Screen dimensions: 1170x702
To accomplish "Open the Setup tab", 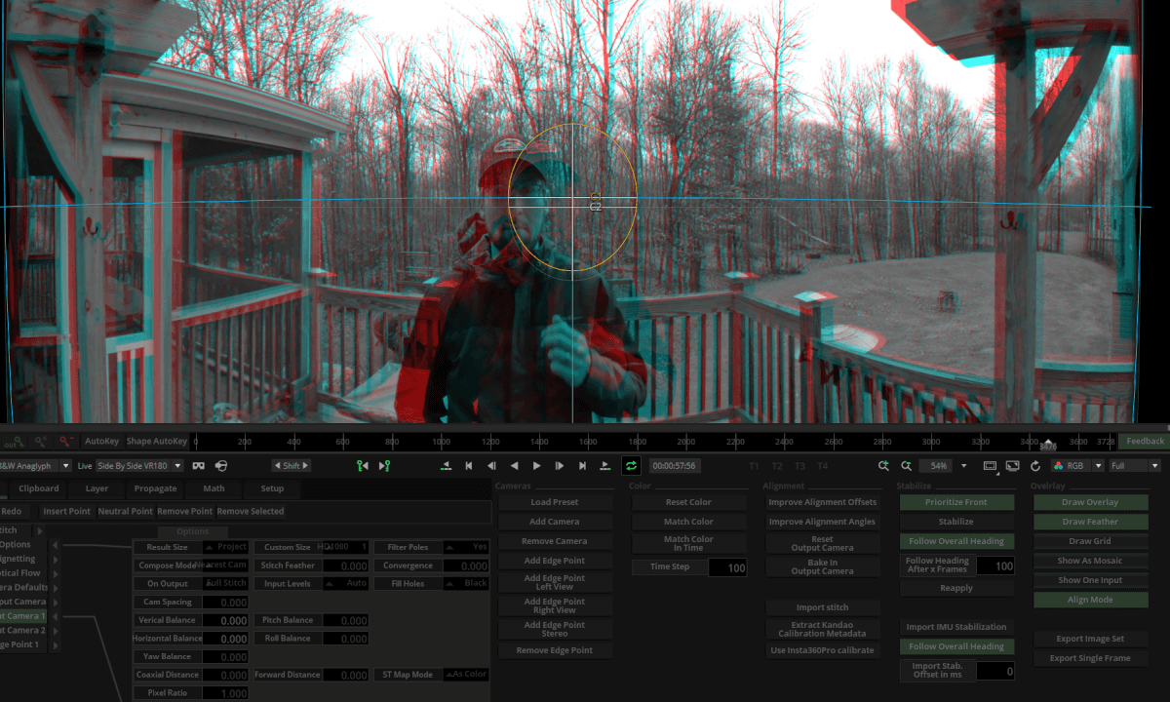I will click(x=272, y=488).
